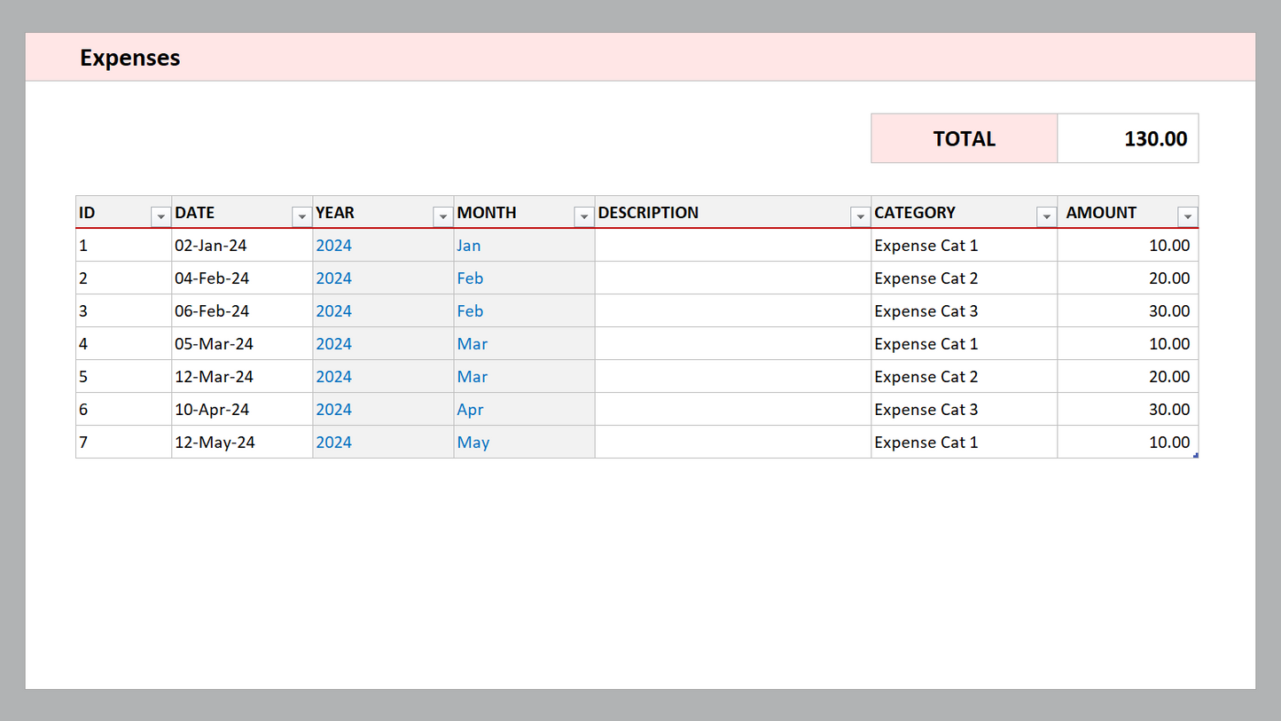Click the pink TOTAL label cell
1281x721 pixels.
tap(964, 138)
